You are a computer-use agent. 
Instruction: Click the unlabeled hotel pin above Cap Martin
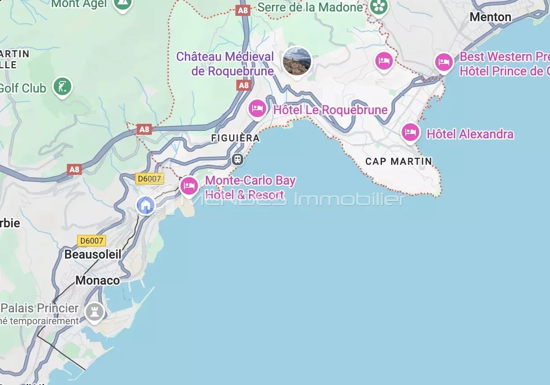click(x=384, y=61)
